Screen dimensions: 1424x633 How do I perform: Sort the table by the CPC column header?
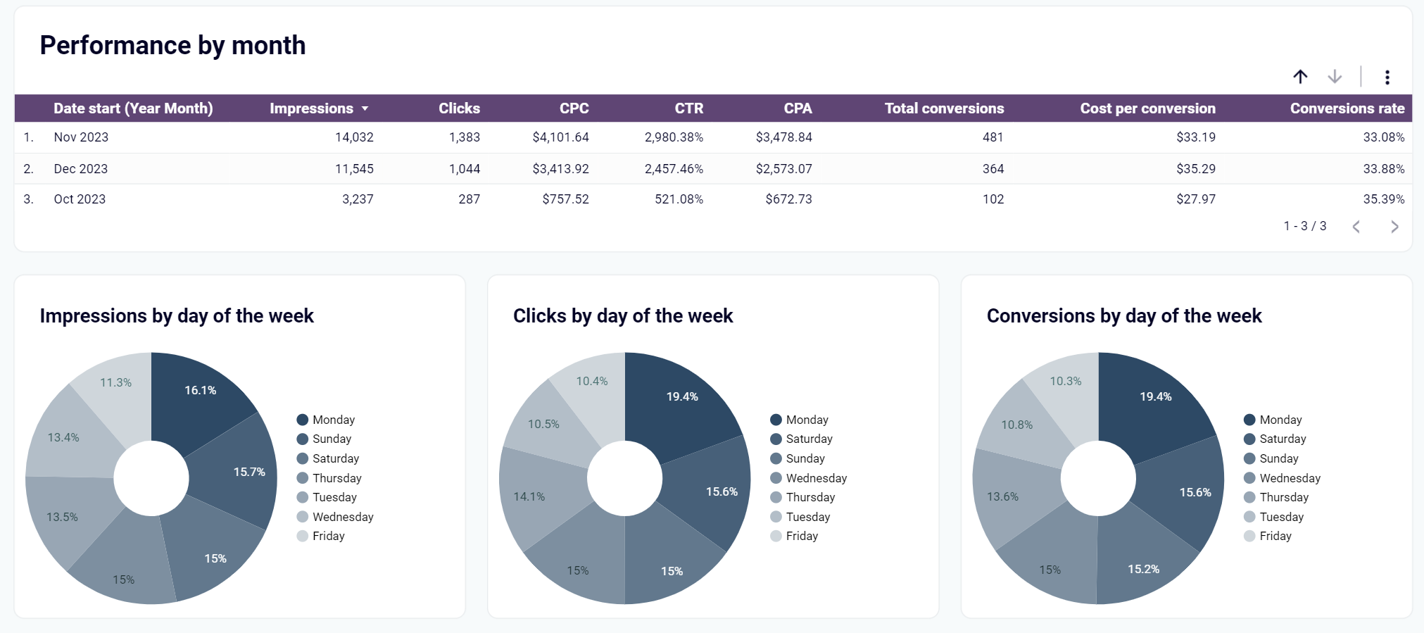click(574, 109)
